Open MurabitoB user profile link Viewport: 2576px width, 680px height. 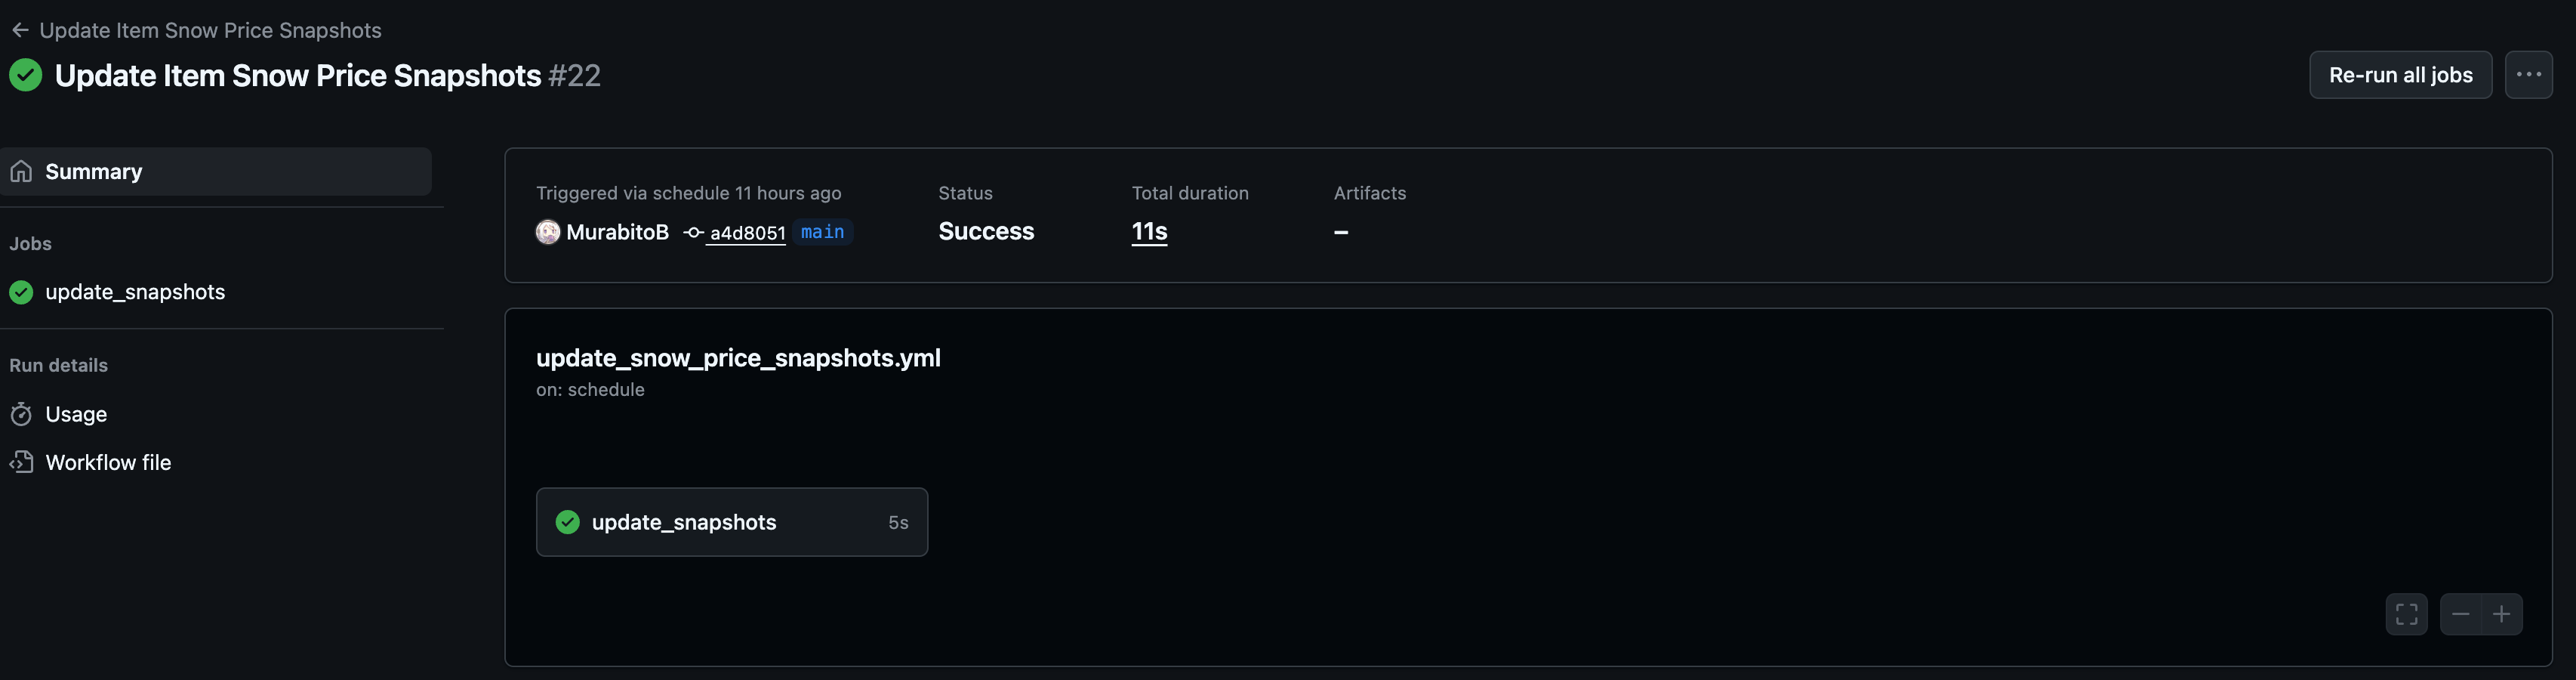(x=617, y=231)
